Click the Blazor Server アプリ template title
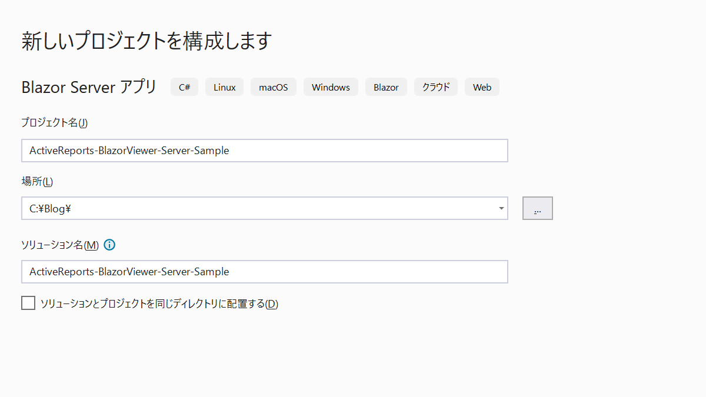Screen dimensions: 706x397 89,87
